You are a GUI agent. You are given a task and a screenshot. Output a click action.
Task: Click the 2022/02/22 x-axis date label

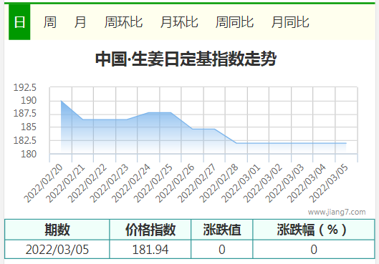[x=87, y=183]
